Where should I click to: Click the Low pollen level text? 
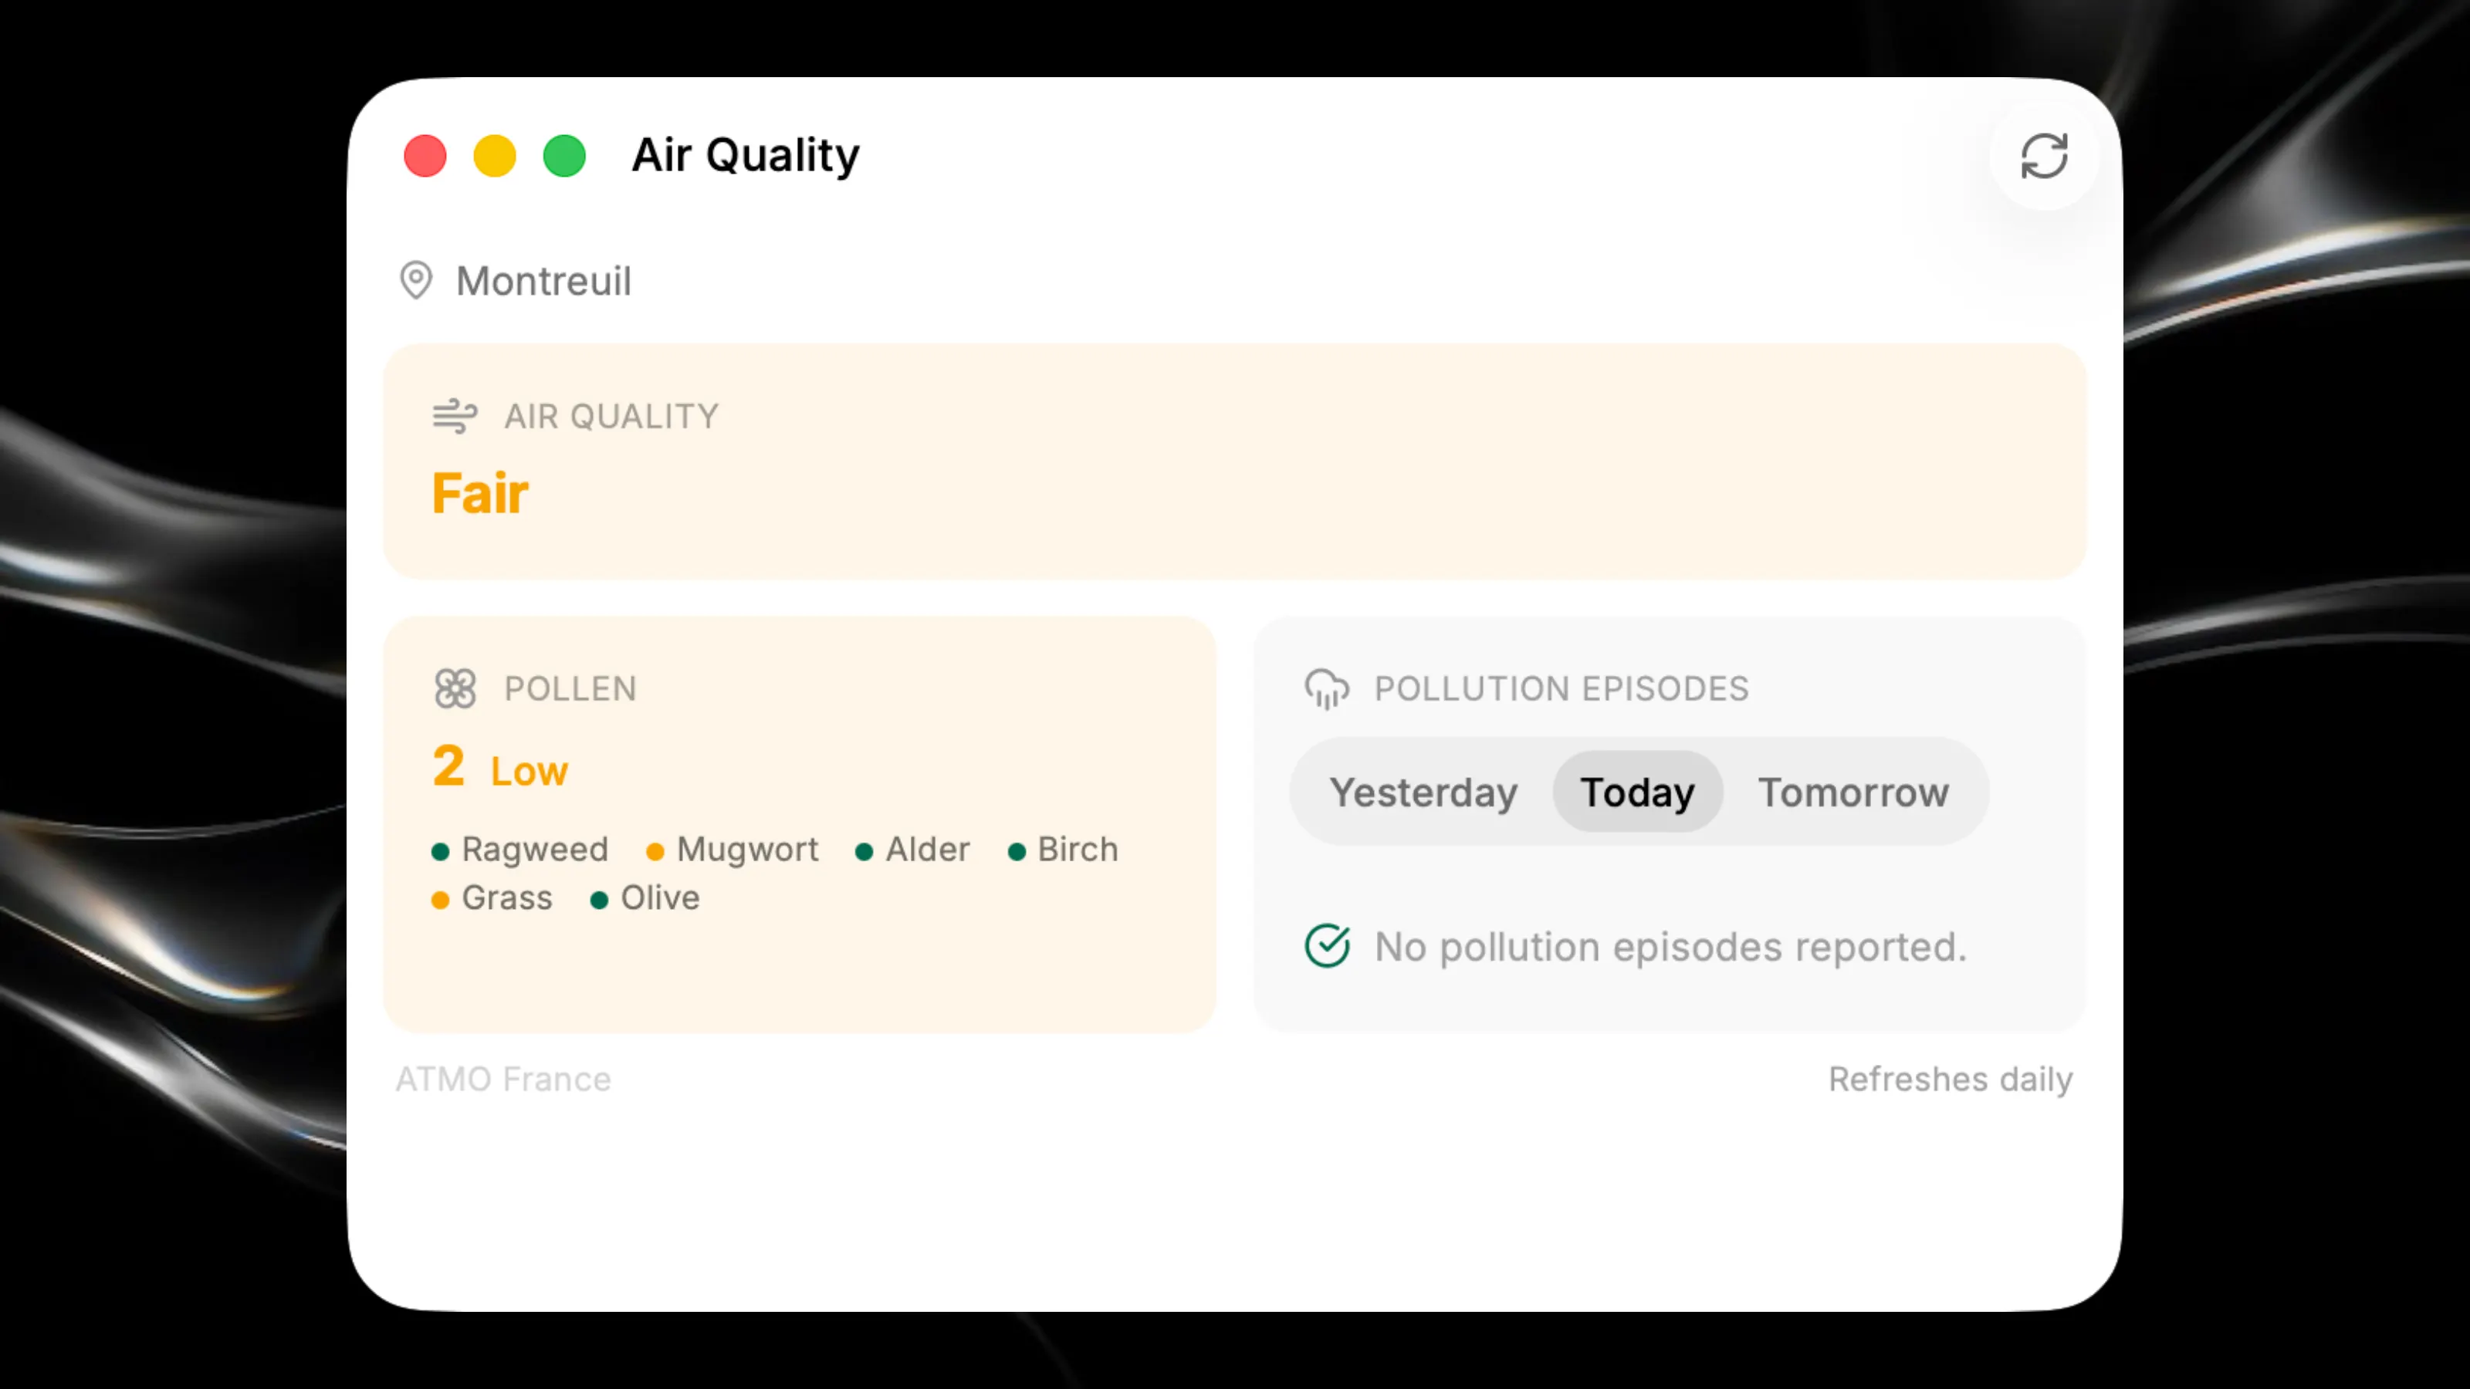pyautogui.click(x=528, y=772)
